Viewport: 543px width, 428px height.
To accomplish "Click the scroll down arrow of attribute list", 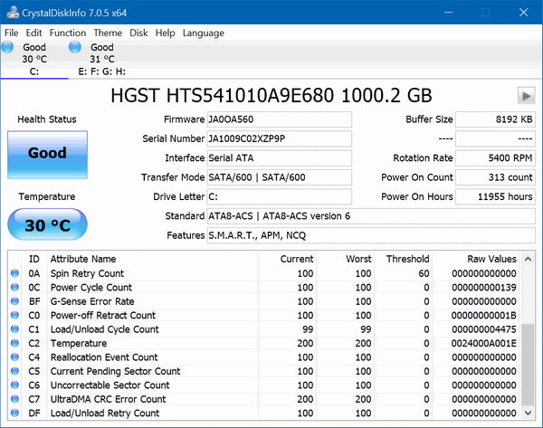I will 528,413.
